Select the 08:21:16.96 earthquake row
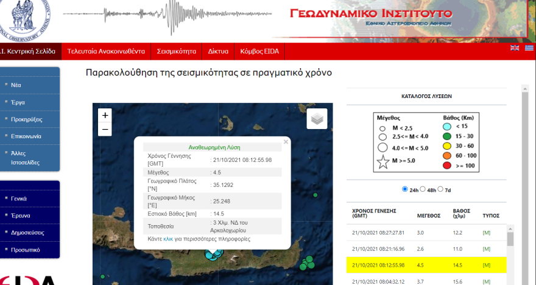This screenshot has width=536, height=285. [x=426, y=249]
